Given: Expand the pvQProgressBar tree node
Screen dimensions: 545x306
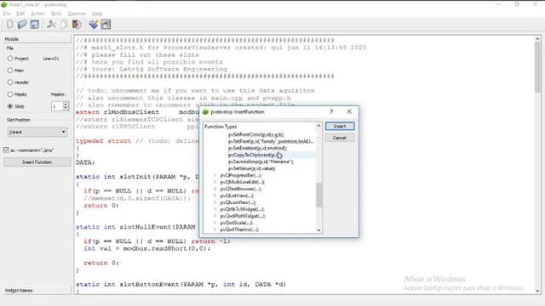Looking at the screenshot, I should click(215, 175).
